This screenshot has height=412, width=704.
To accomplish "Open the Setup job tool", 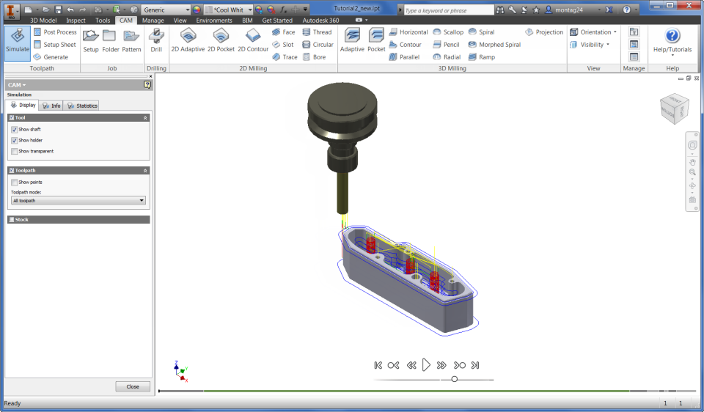I will click(91, 40).
